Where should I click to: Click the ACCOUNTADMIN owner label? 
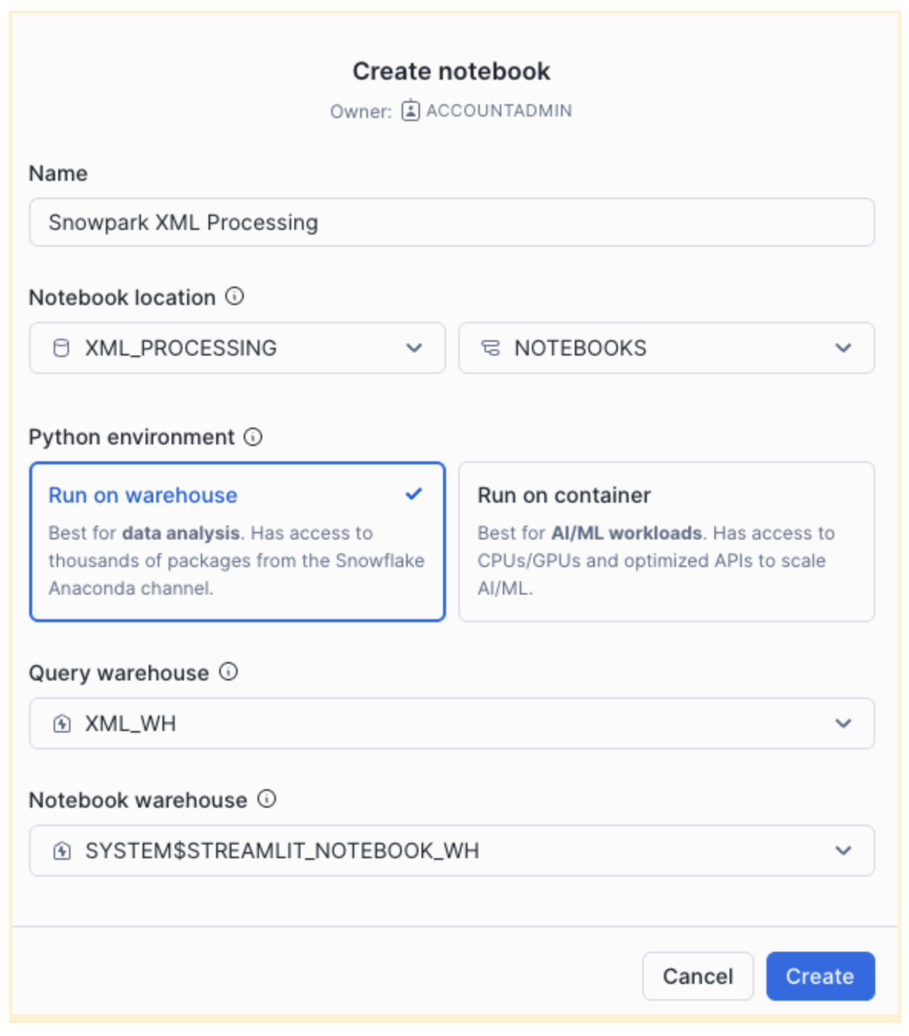[x=499, y=110]
